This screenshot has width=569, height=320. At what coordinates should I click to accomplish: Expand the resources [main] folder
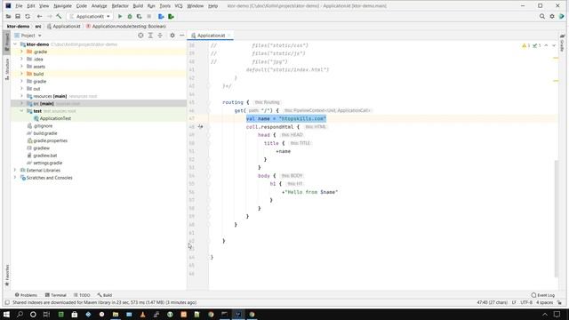(x=21, y=96)
